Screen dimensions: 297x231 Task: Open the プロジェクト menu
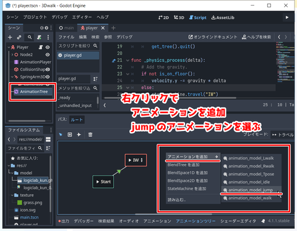click(x=35, y=17)
